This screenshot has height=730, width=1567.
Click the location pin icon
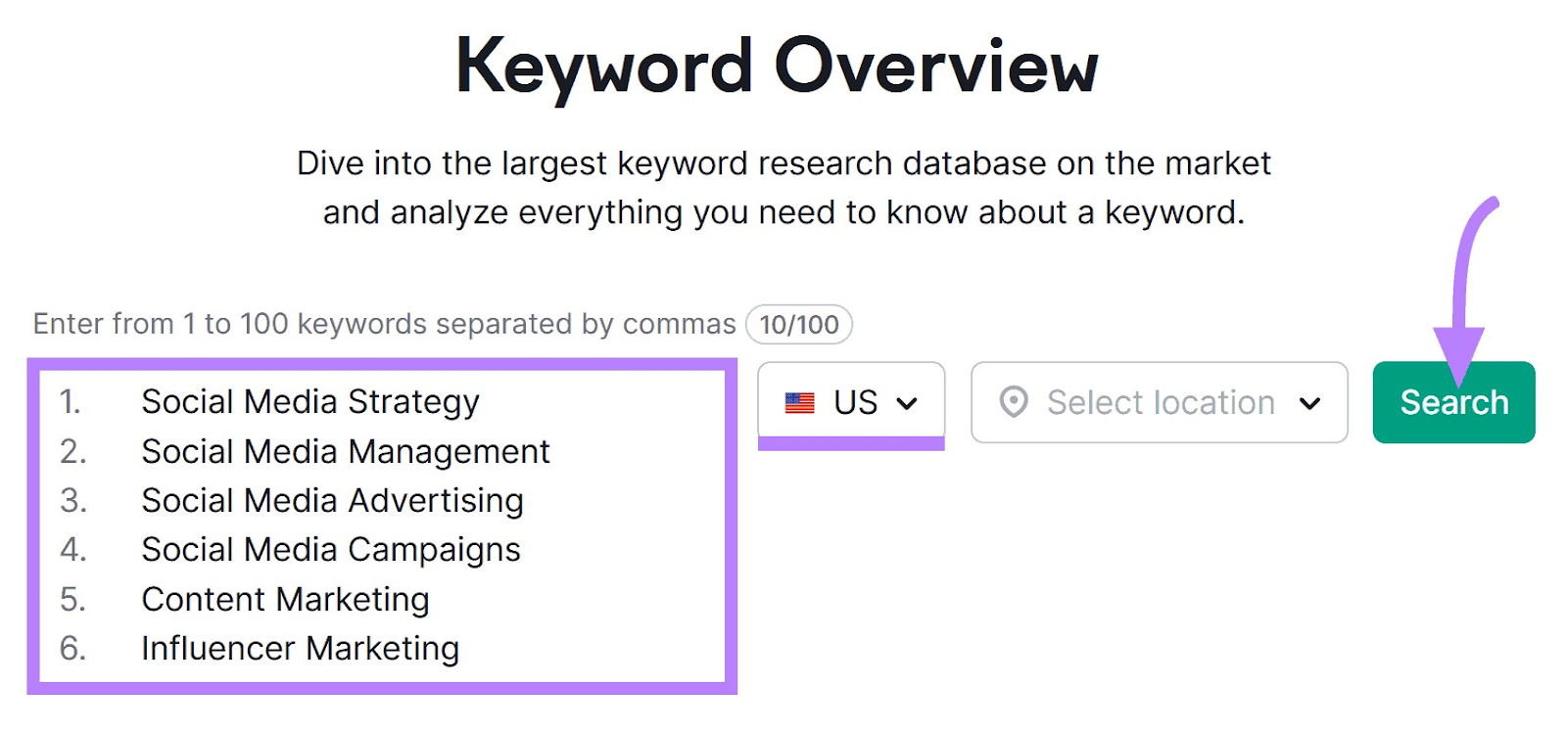1014,402
